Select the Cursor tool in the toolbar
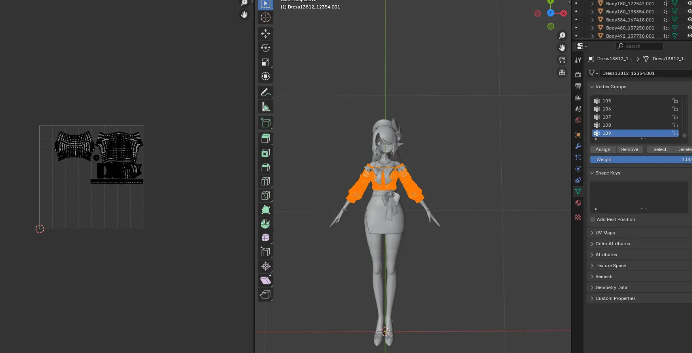This screenshot has width=692, height=353. pyautogui.click(x=266, y=17)
